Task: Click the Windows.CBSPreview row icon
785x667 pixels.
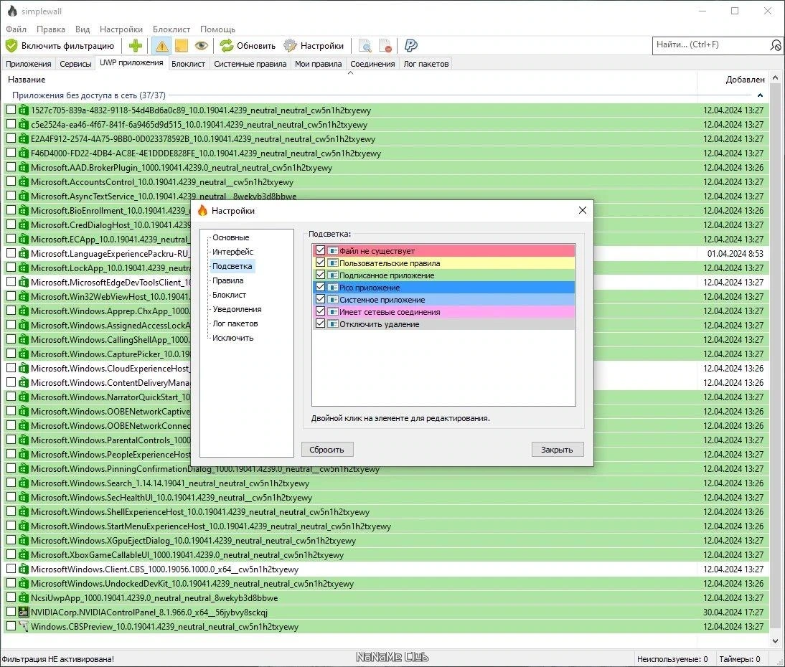Action: click(23, 626)
